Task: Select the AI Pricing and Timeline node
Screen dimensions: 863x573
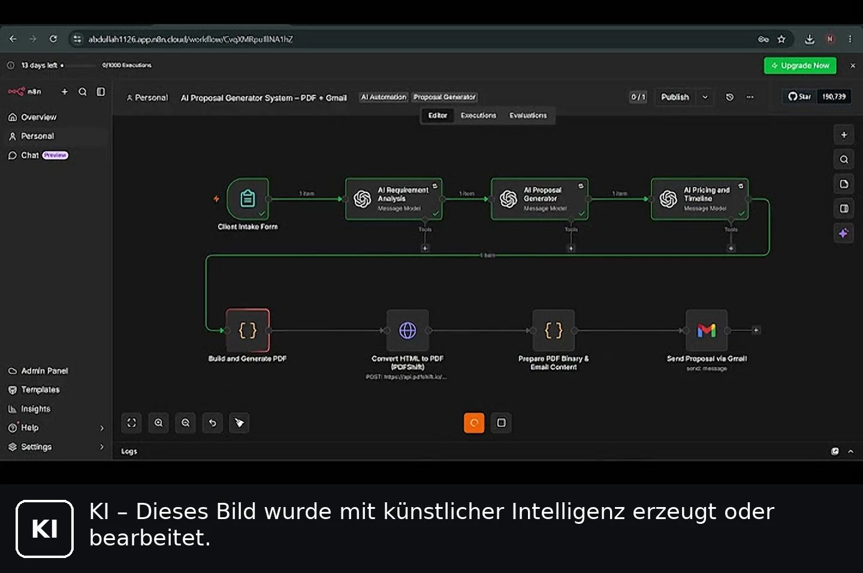Action: coord(699,198)
